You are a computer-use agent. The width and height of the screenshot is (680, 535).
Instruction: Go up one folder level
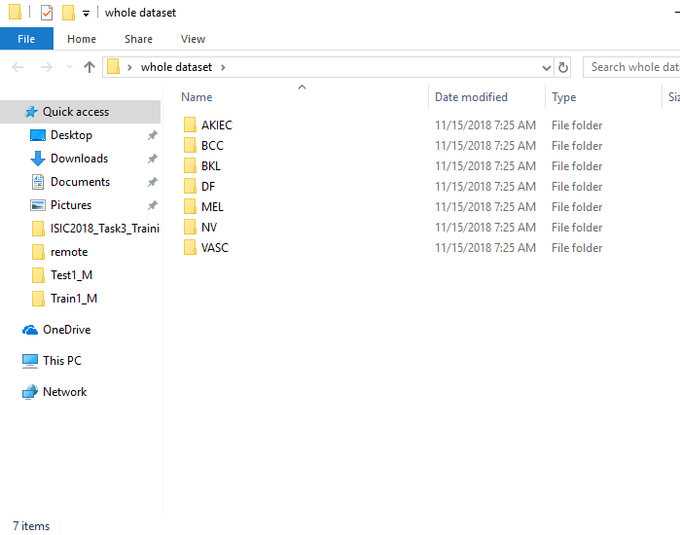click(89, 67)
